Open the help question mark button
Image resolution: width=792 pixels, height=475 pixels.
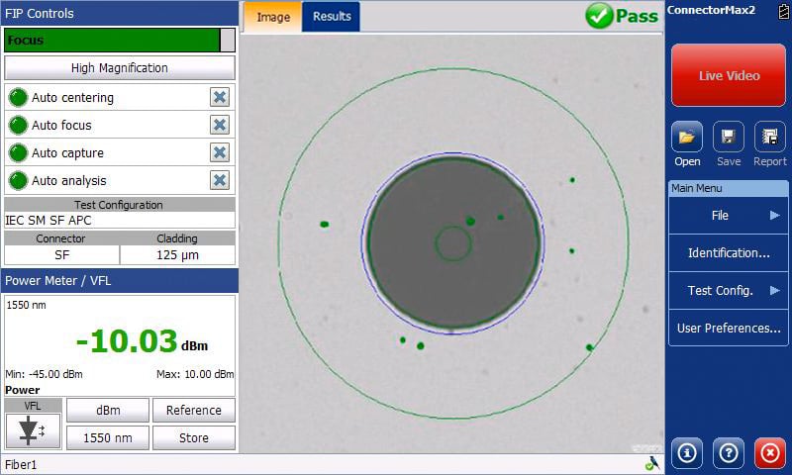tap(729, 452)
